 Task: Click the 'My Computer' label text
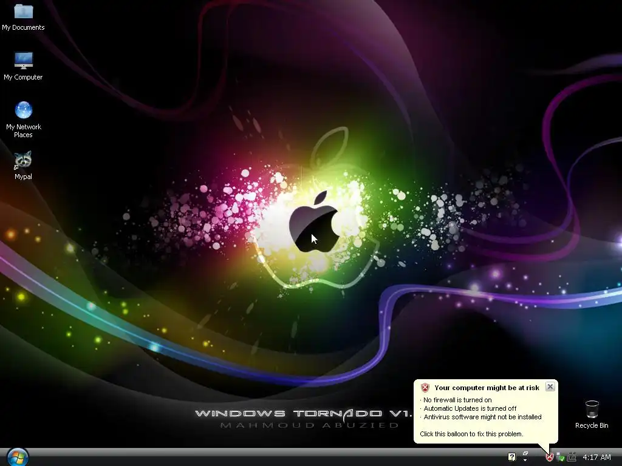coord(23,77)
